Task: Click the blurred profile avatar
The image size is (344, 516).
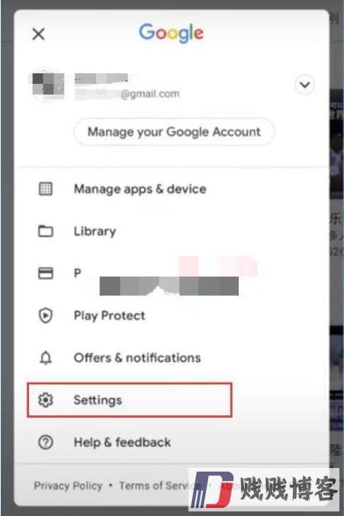Action: 48,85
